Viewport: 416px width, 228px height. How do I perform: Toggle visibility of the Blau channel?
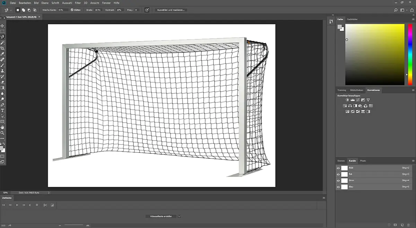[338, 187]
